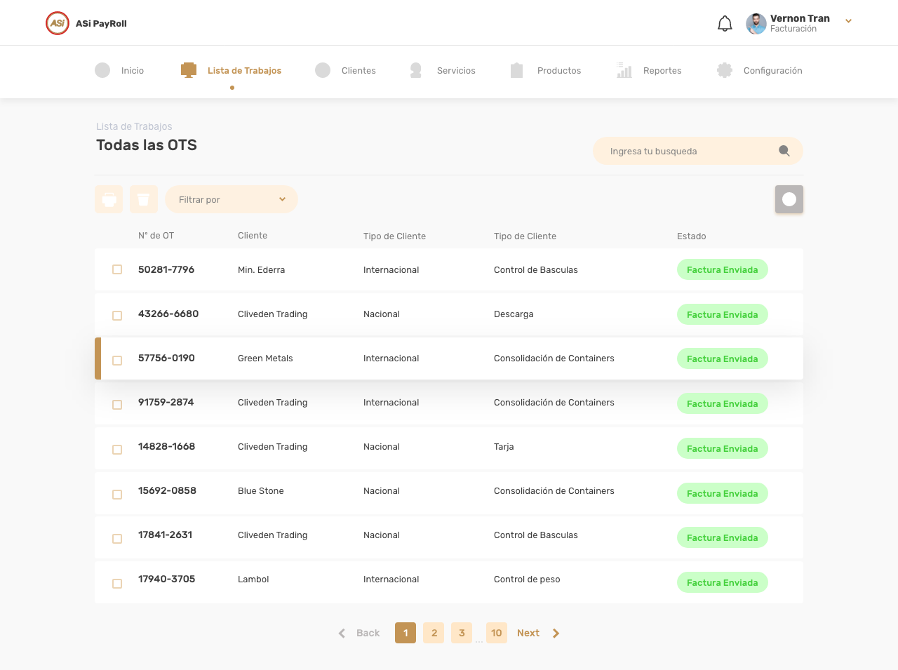Open the notifications bell

point(725,24)
